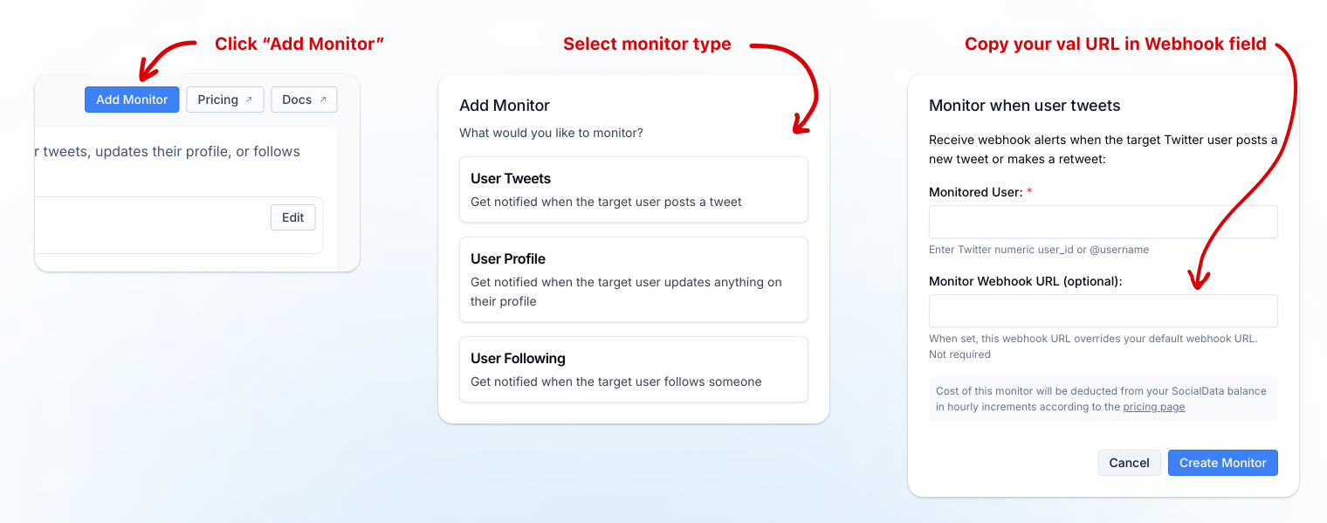Click the Create Monitor button
Viewport: 1327px width, 523px height.
click(x=1222, y=463)
